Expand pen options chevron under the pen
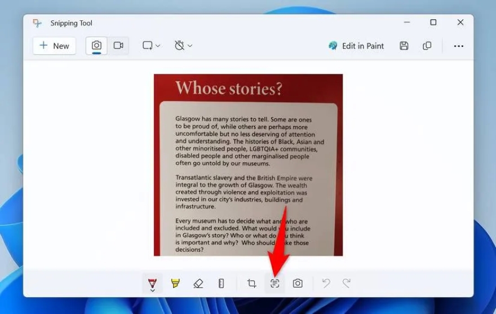This screenshot has height=314, width=496. [152, 290]
